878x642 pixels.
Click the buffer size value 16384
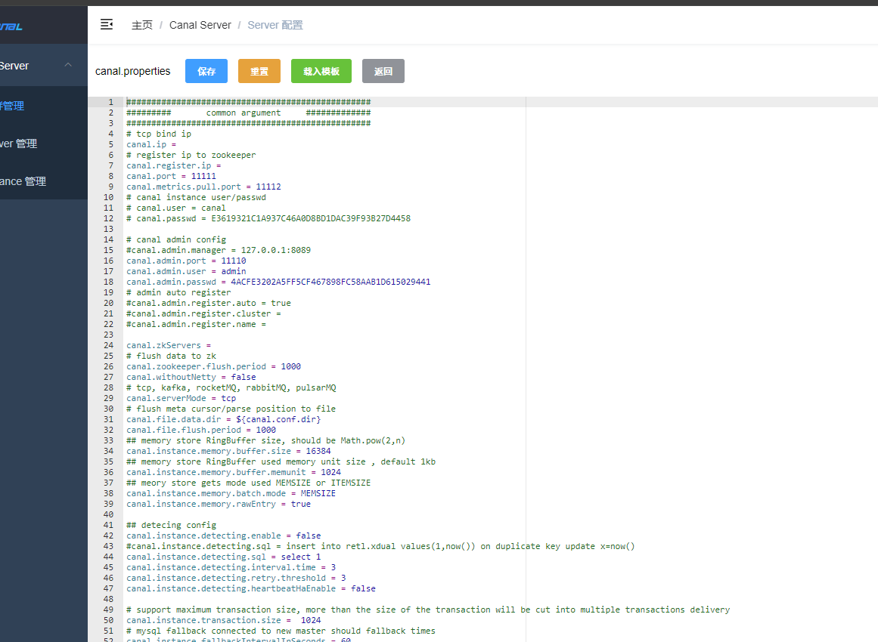pos(318,452)
